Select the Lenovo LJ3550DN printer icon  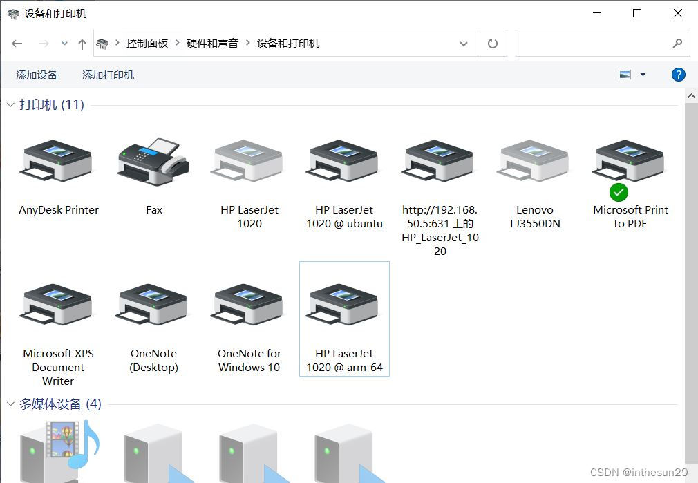[x=532, y=162]
